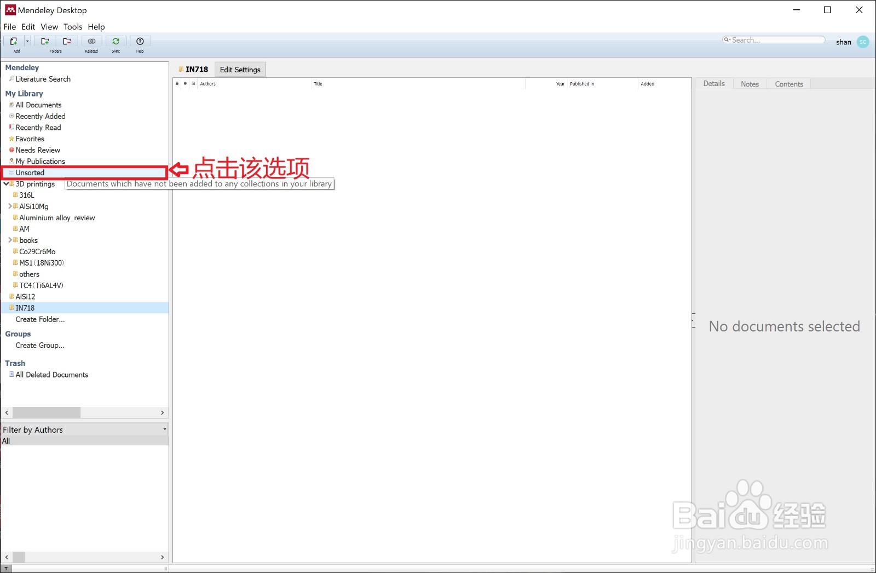Select the Aluminium alloy_review folder
This screenshot has width=876, height=573.
tap(57, 217)
